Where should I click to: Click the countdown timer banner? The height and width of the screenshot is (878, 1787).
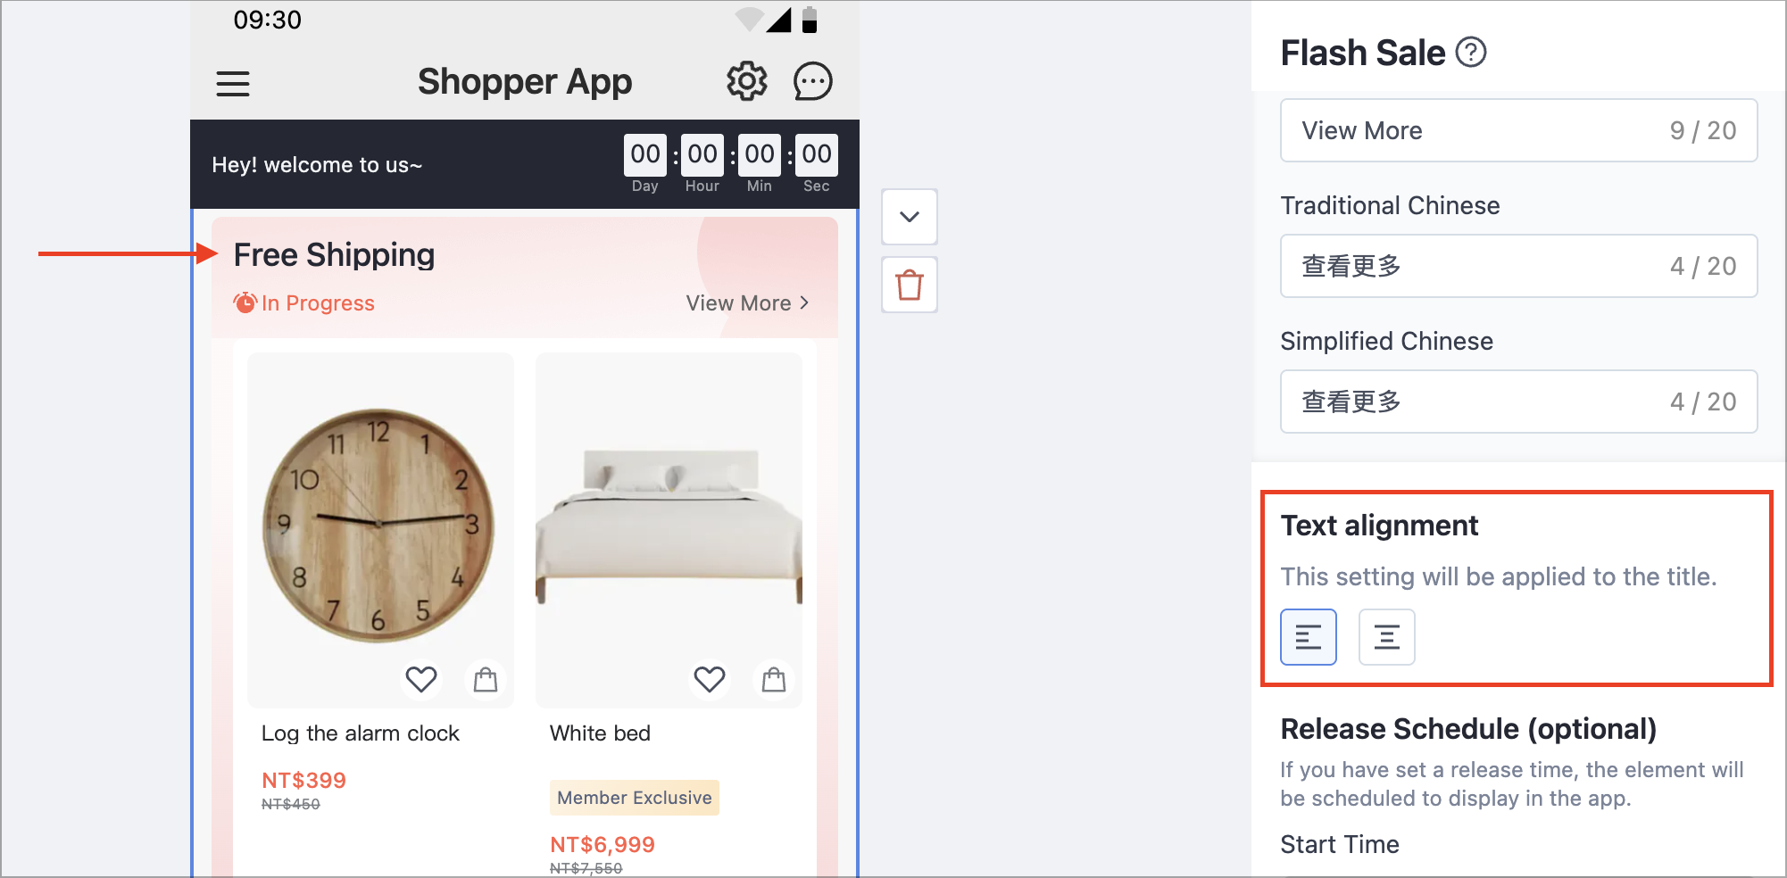pyautogui.click(x=525, y=164)
